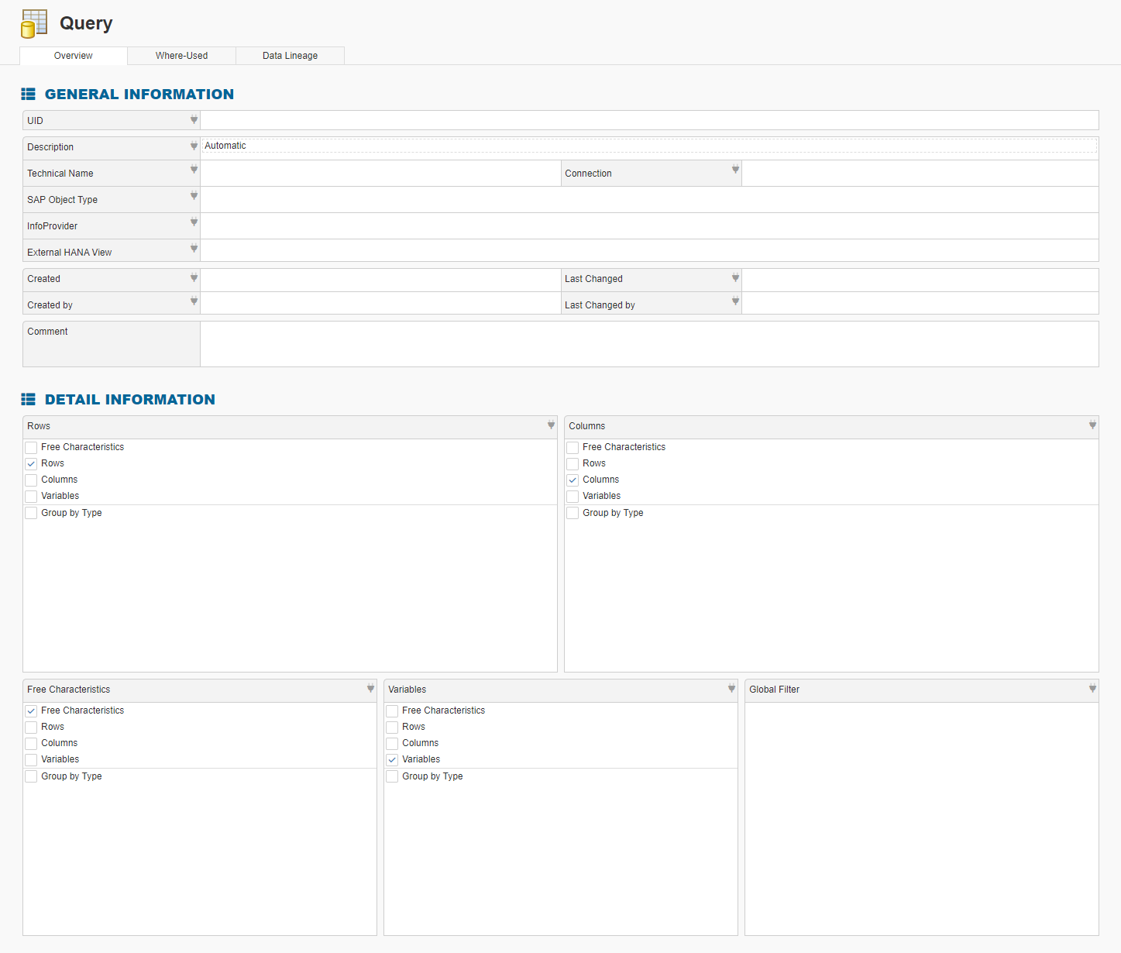Click the pin icon beside UID

[x=194, y=120]
